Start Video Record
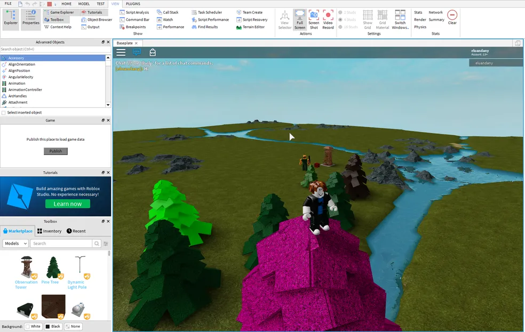 point(328,20)
